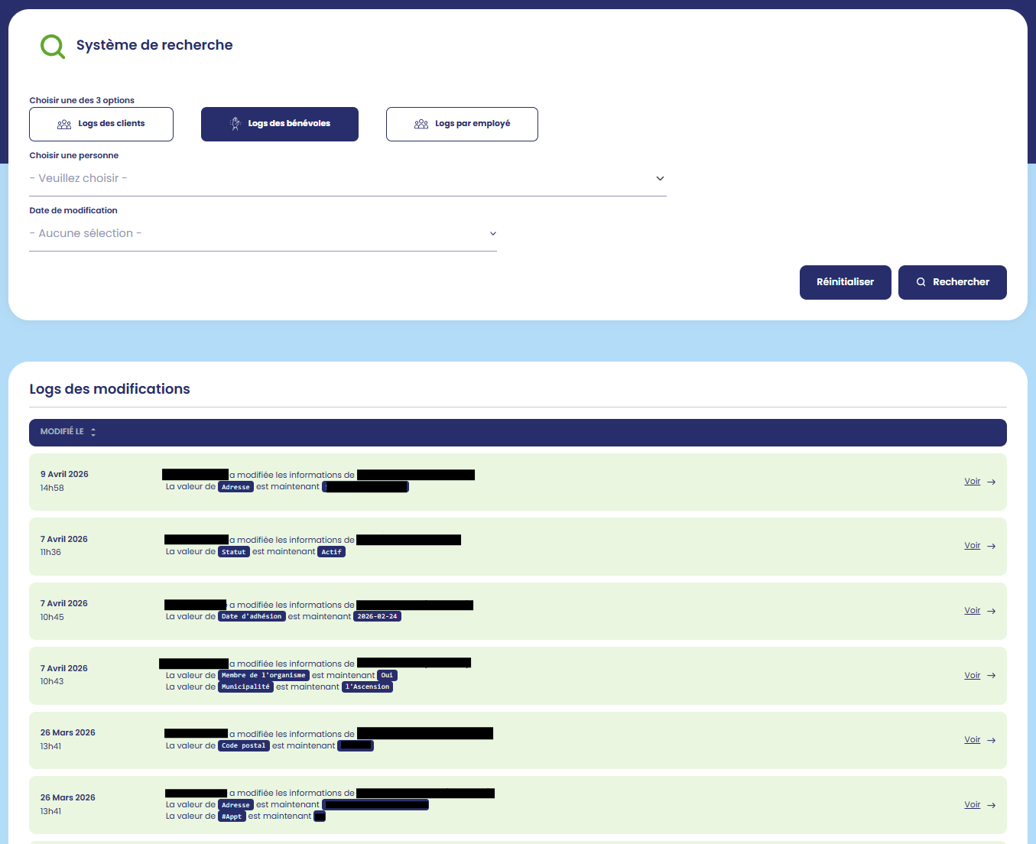Click the chevron of the Veuillez choisir field

pyautogui.click(x=660, y=179)
